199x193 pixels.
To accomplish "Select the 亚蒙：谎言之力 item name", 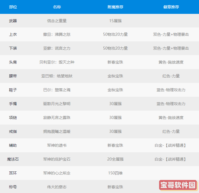I will (x=57, y=49).
